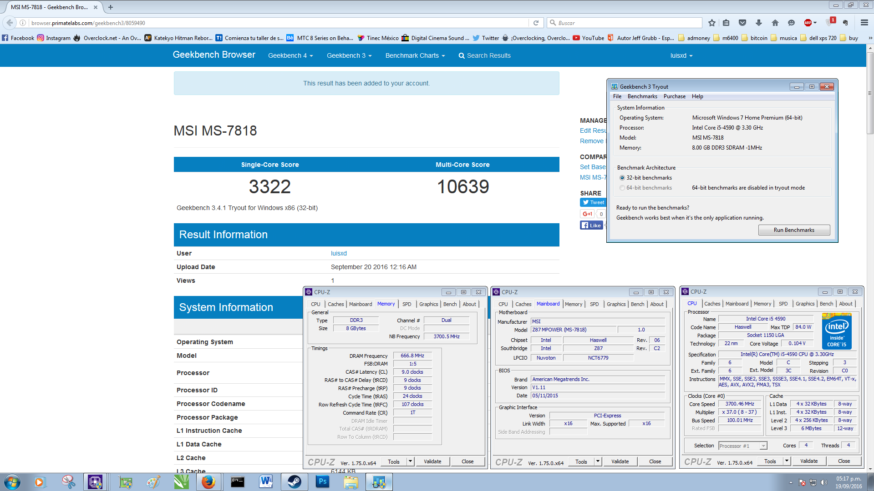The image size is (874, 491).
Task: Open the Firefox downloads arrow icon
Action: click(759, 23)
